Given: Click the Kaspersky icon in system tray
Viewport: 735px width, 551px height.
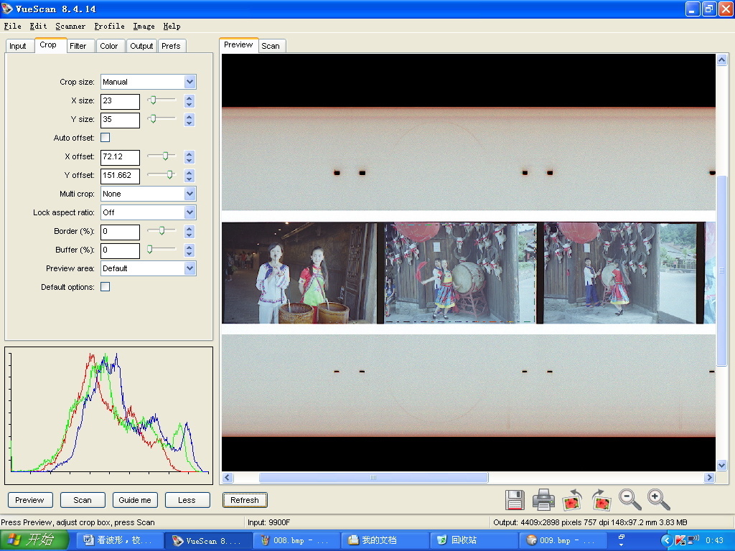Looking at the screenshot, I should [679, 540].
